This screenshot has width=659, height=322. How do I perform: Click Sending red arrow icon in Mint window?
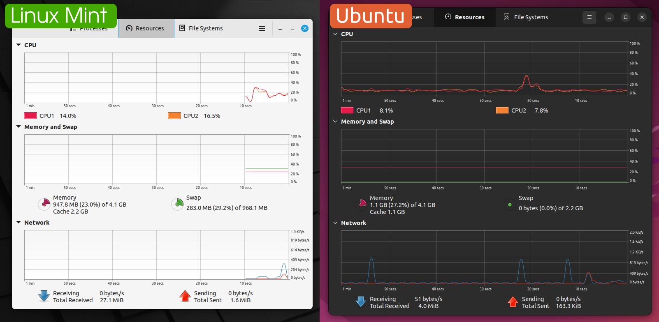point(185,296)
